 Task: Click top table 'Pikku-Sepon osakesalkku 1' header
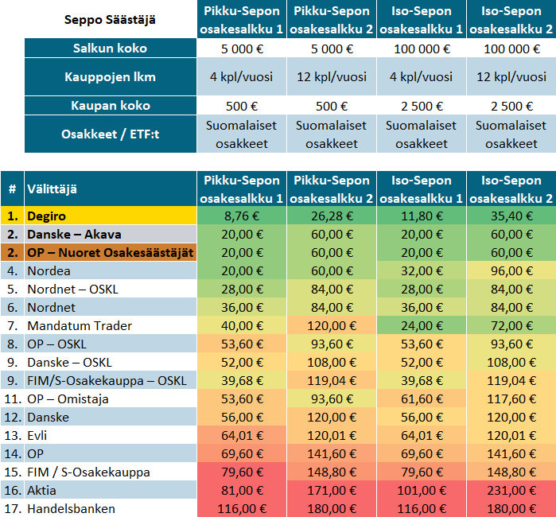242,20
